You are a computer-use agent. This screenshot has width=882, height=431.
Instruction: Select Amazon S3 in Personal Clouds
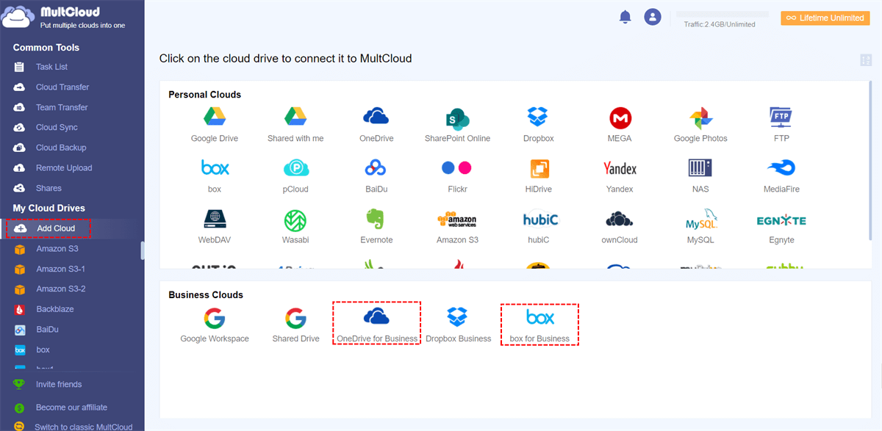456,226
